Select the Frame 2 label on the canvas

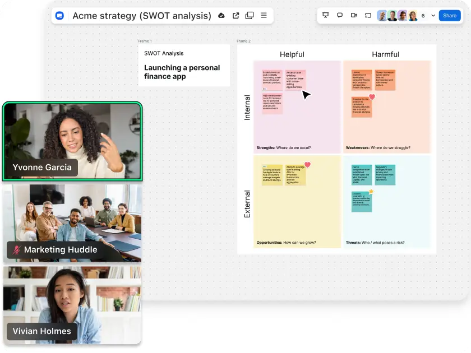pos(243,41)
